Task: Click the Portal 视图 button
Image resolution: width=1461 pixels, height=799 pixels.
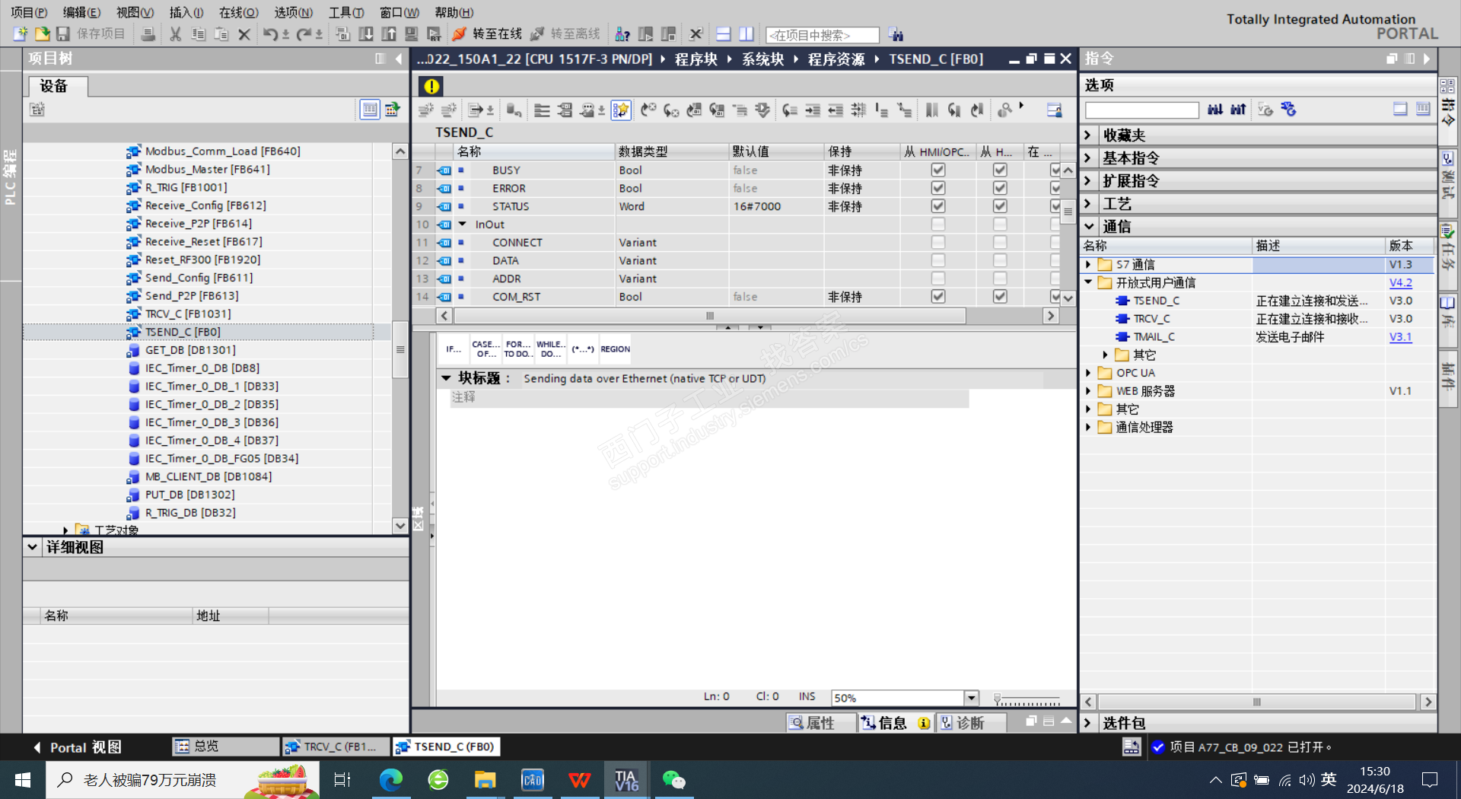Action: tap(78, 747)
